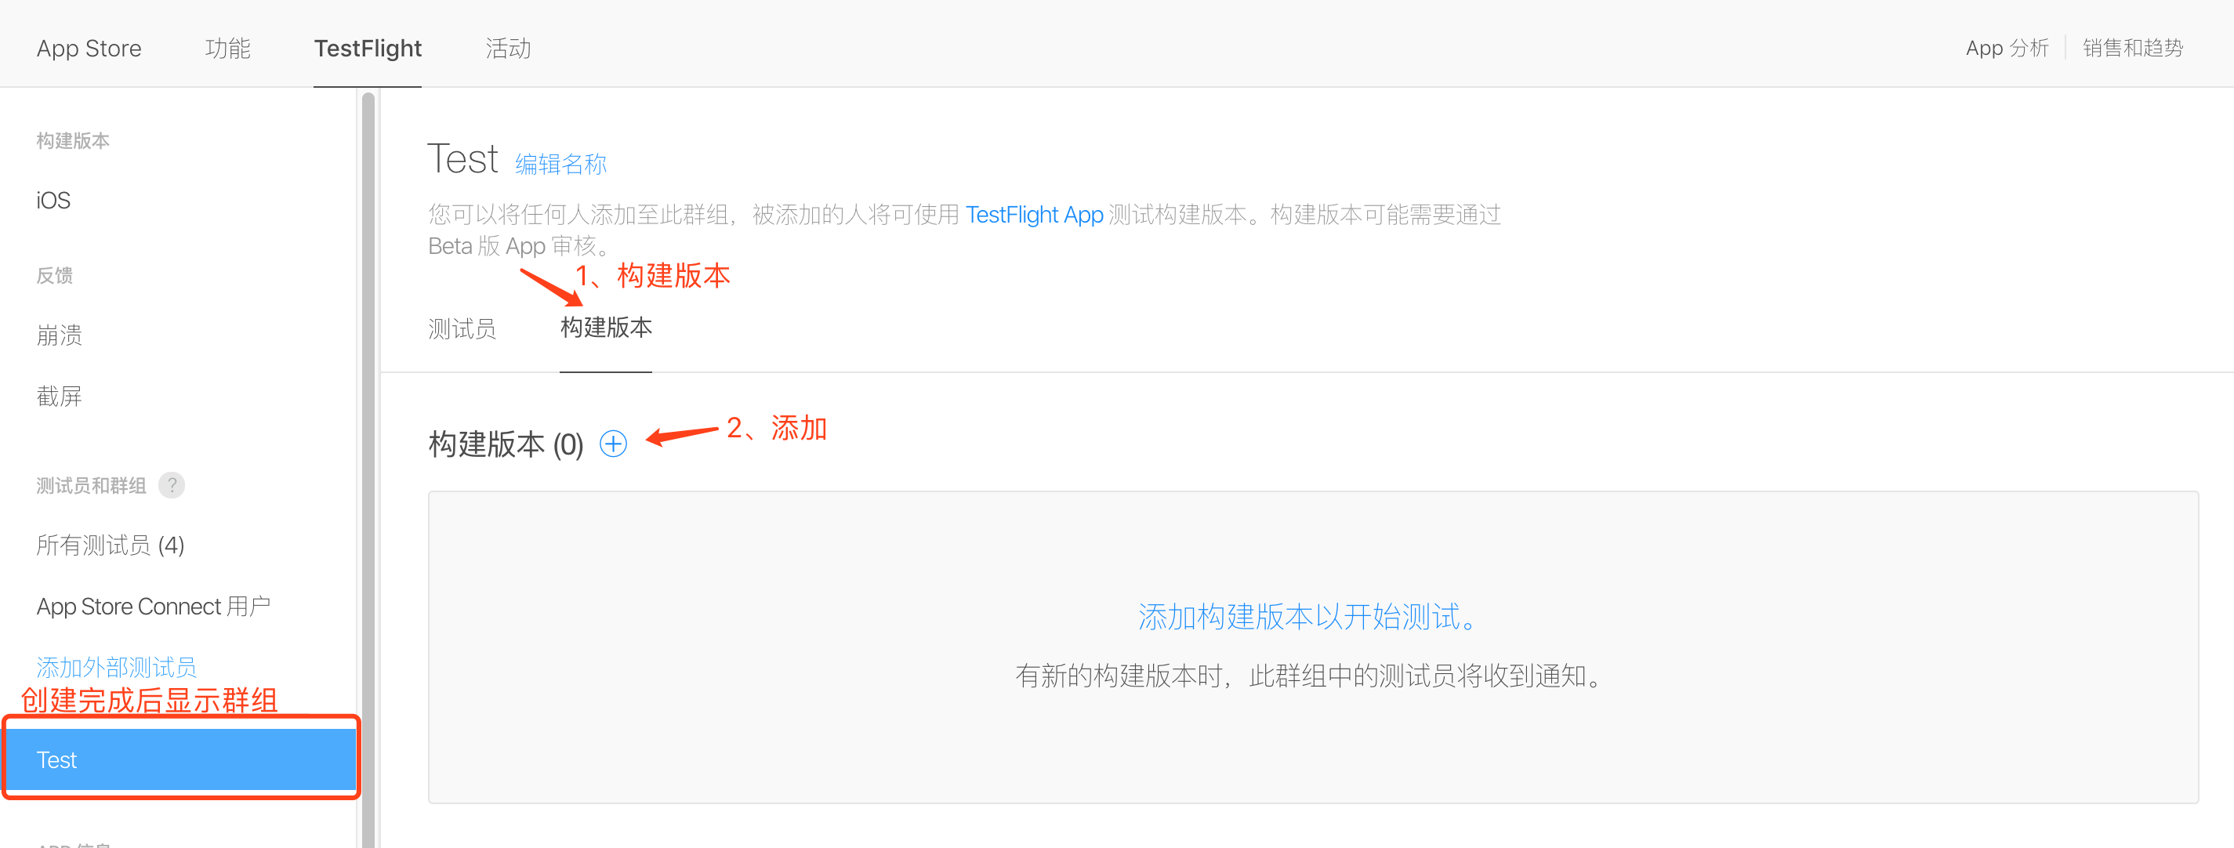
Task: Click 添加外部测试员 link
Action: (x=116, y=667)
